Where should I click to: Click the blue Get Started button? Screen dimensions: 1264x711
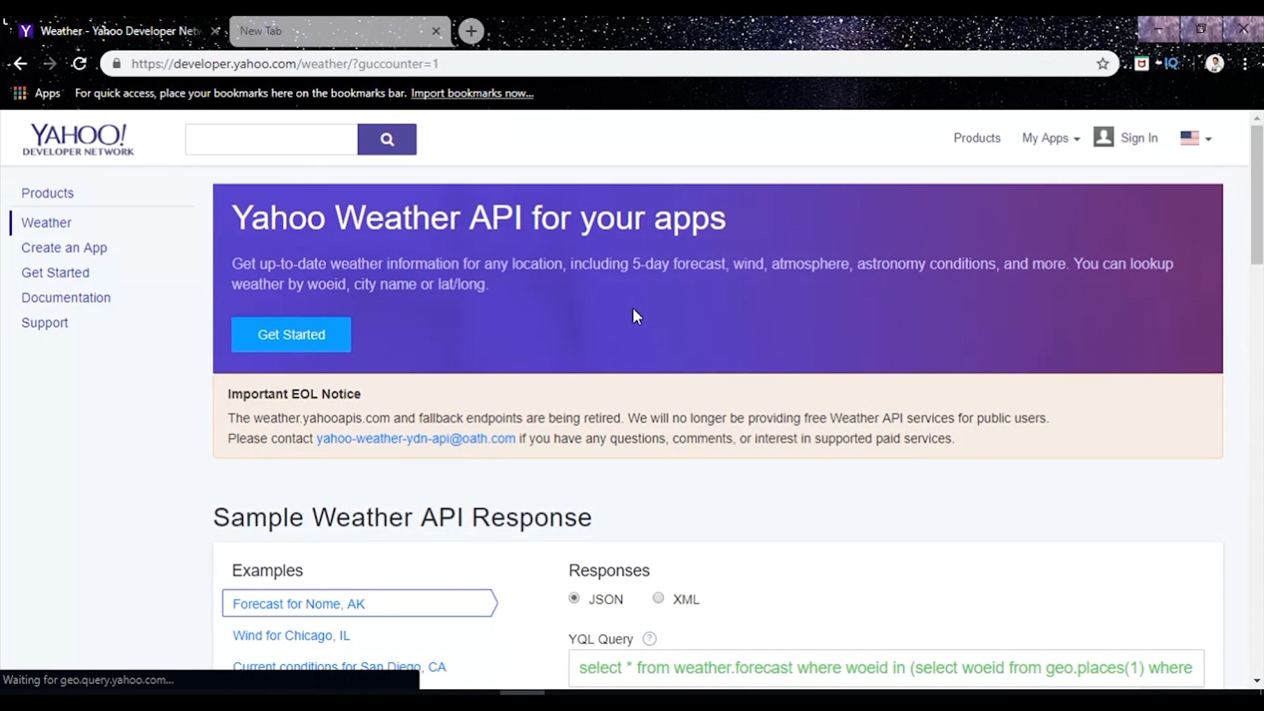coord(291,334)
